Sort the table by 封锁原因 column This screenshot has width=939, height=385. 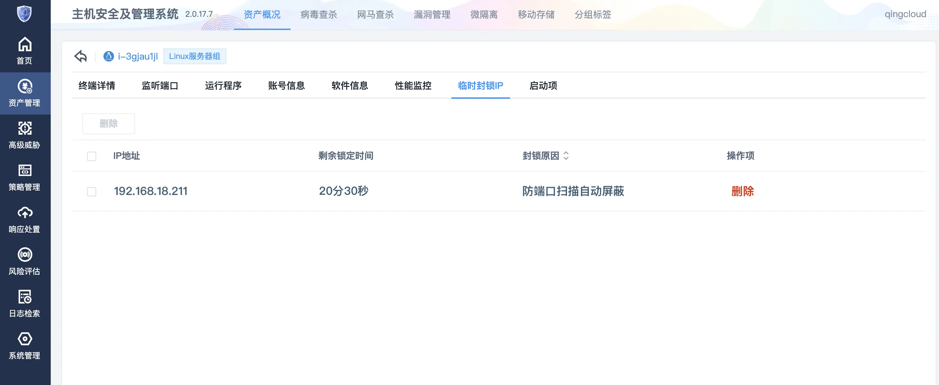pos(566,156)
